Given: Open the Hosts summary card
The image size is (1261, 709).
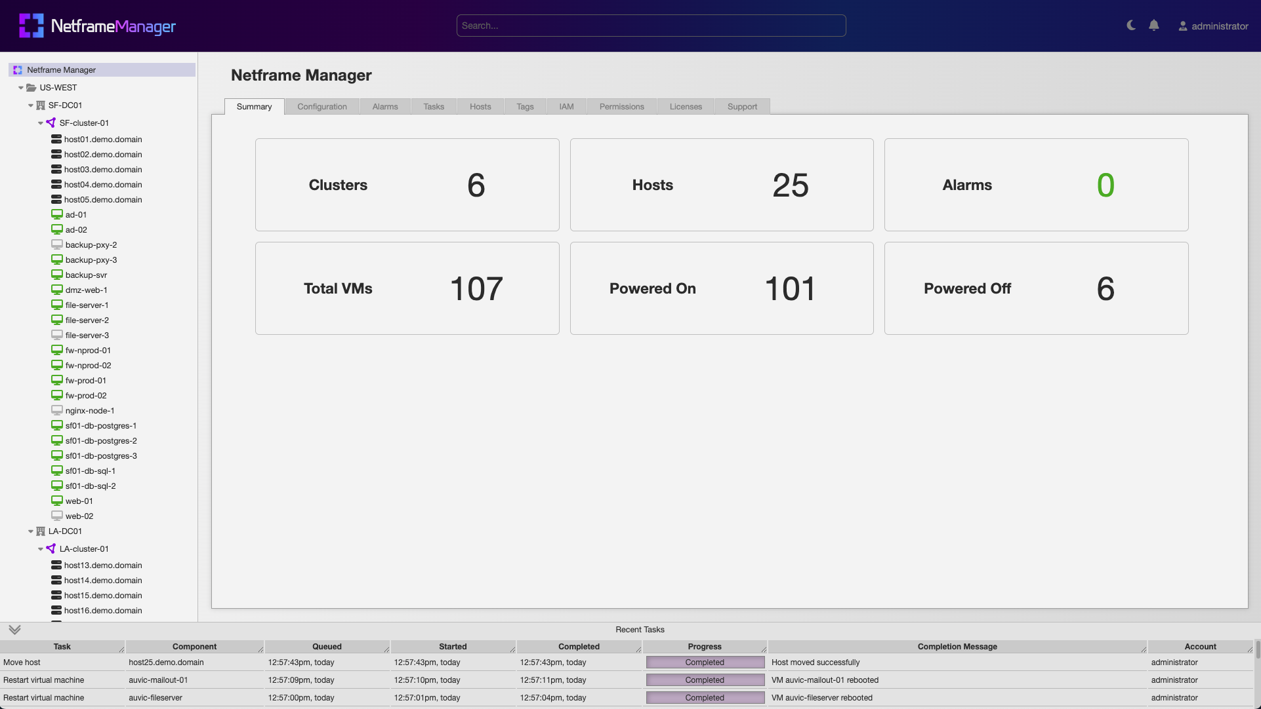Looking at the screenshot, I should (721, 185).
